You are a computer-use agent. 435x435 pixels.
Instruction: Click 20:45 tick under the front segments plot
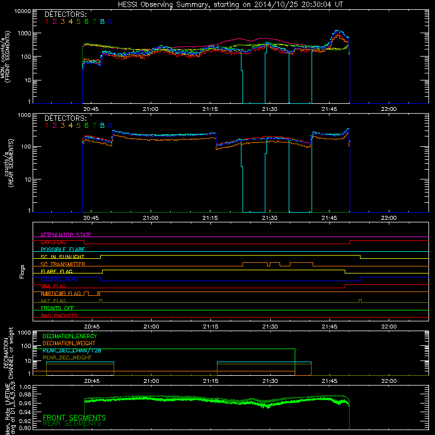pos(91,109)
